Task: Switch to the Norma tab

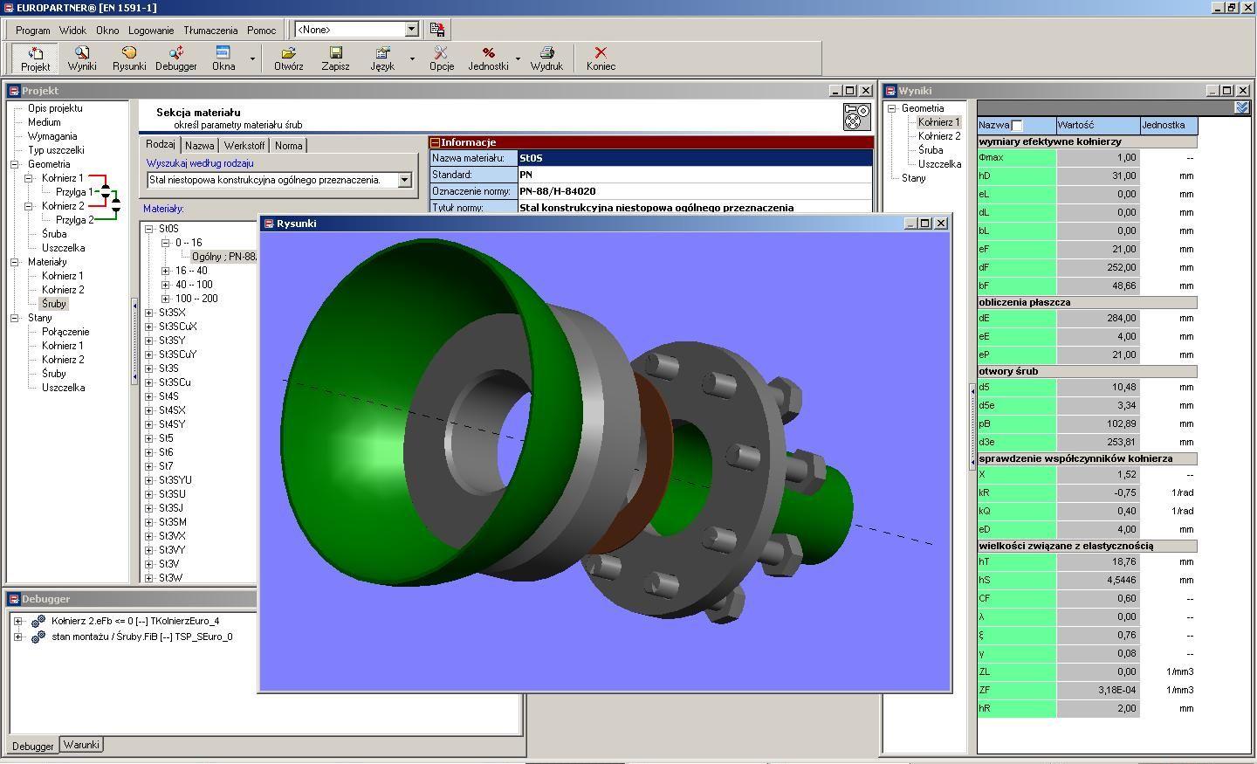Action: pyautogui.click(x=289, y=146)
